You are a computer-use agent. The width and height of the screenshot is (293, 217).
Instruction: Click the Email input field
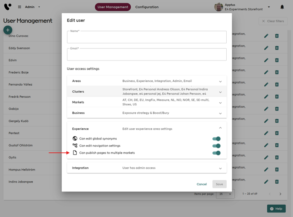click(146, 54)
